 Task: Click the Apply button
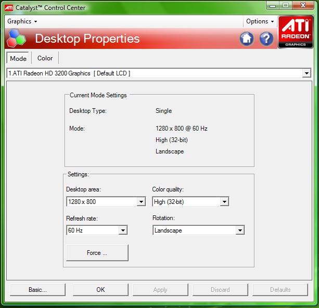160,290
